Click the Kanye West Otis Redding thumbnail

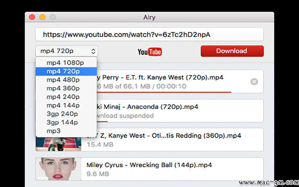[x=58, y=144]
